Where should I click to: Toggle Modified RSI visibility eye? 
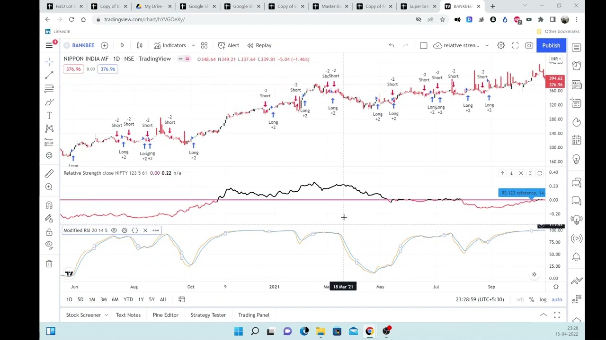click(x=114, y=230)
